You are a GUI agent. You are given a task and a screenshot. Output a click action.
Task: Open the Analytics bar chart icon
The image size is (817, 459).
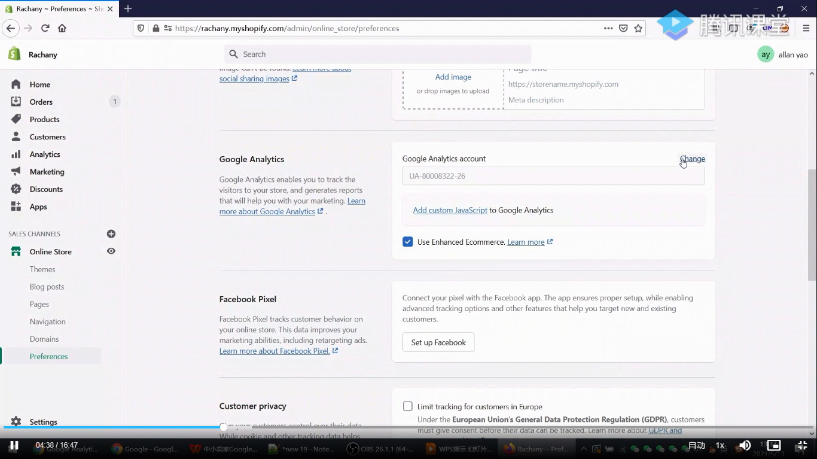16,154
